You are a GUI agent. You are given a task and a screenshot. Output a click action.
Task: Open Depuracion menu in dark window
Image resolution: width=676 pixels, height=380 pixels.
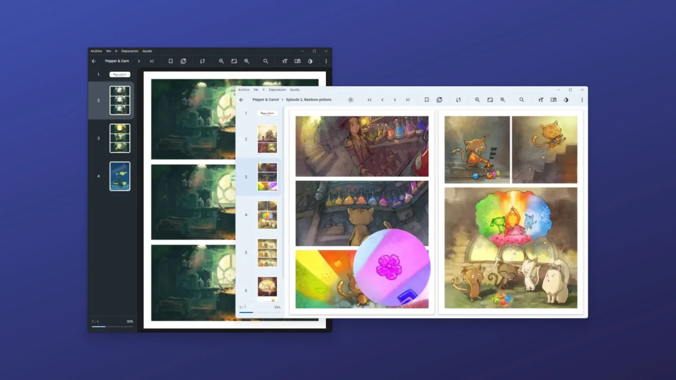[130, 51]
